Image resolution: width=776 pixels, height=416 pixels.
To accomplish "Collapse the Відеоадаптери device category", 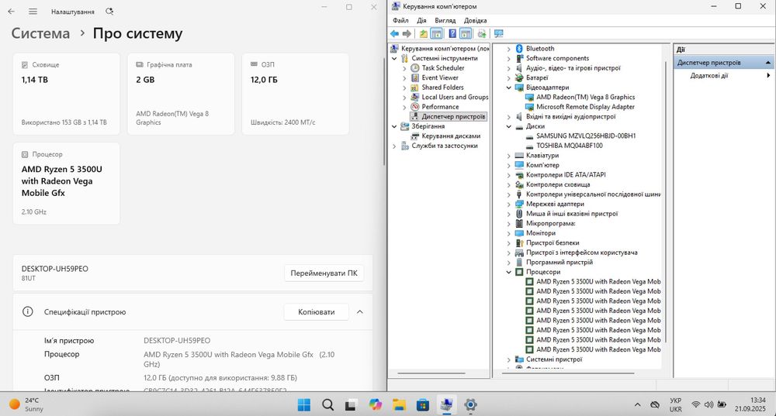I will pyautogui.click(x=508, y=88).
